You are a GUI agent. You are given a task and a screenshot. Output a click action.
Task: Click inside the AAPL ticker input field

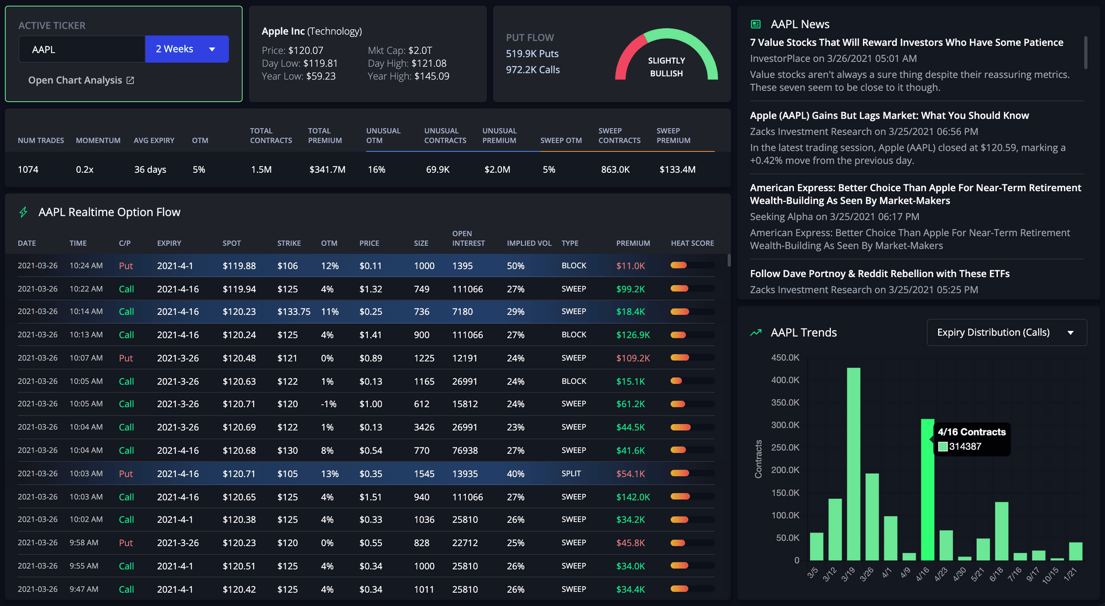[x=82, y=49]
